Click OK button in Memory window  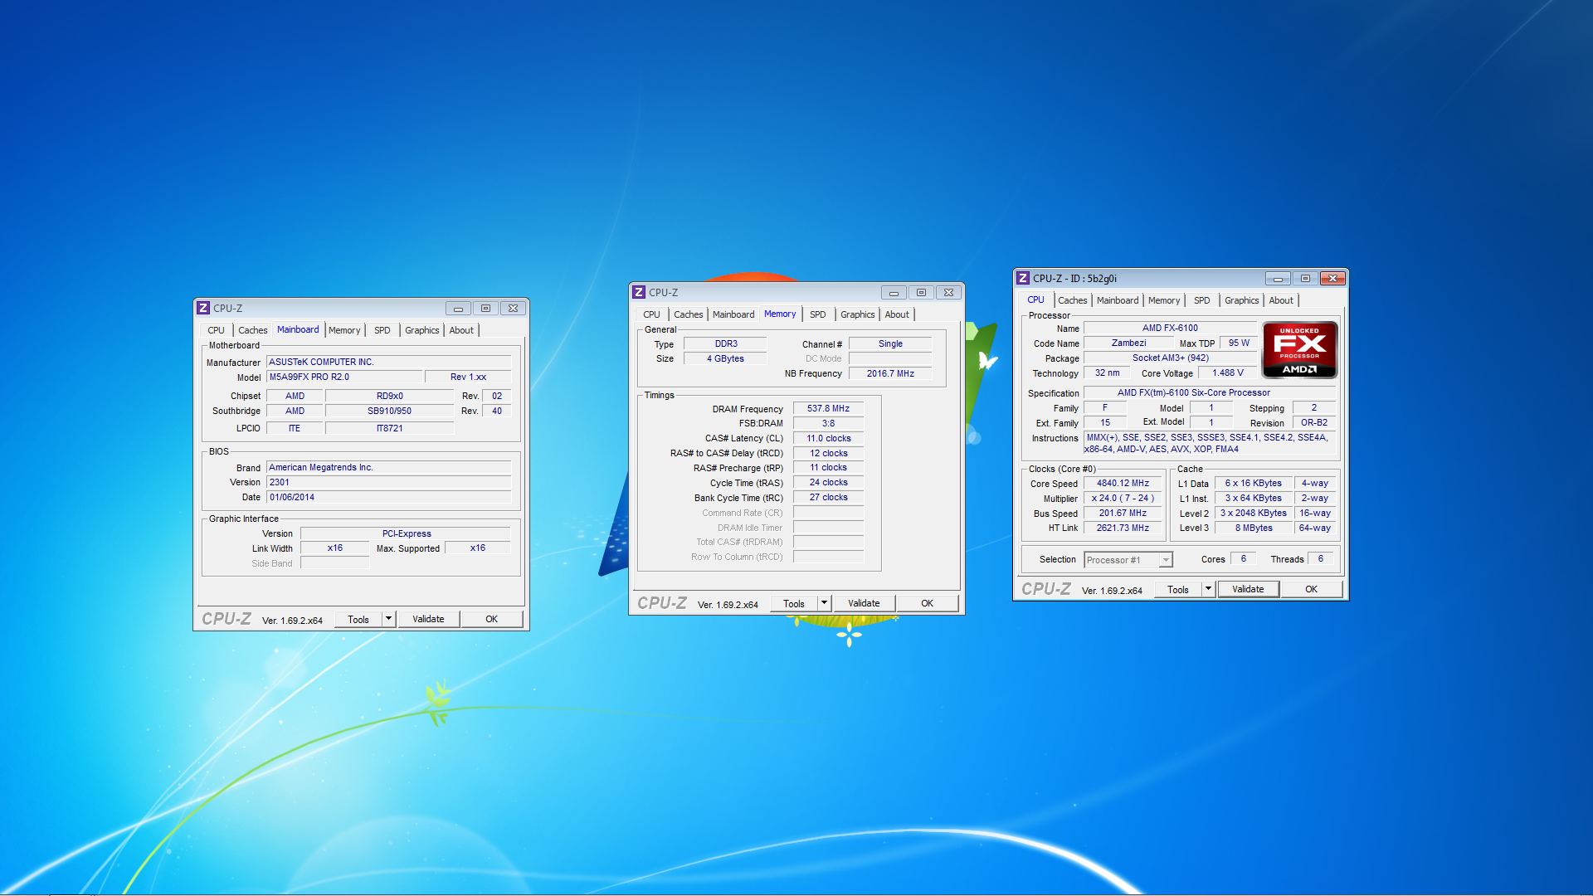pos(927,603)
